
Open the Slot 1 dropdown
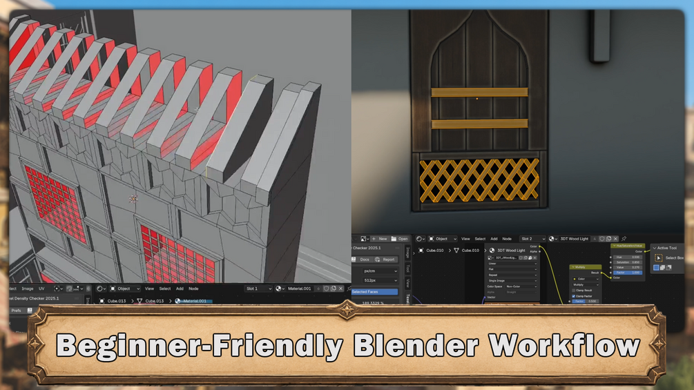pos(258,289)
